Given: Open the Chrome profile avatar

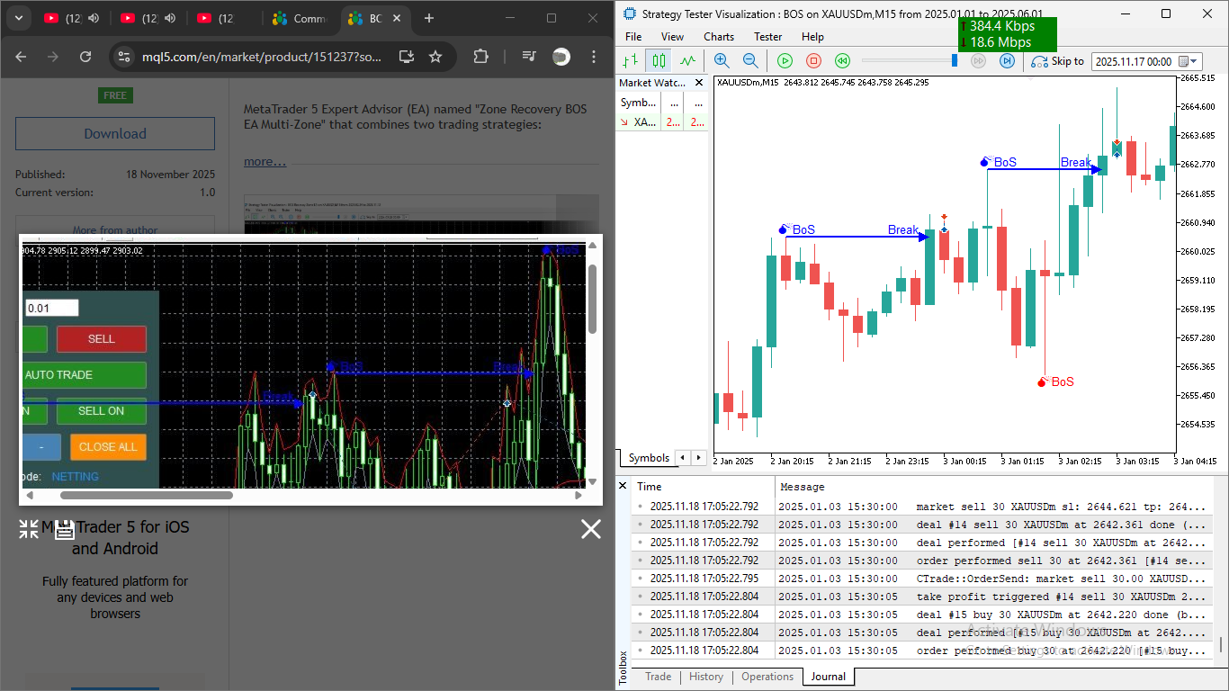Looking at the screenshot, I should (x=561, y=57).
